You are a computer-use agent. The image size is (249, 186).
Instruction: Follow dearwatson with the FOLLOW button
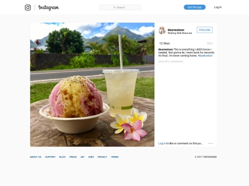point(205,30)
